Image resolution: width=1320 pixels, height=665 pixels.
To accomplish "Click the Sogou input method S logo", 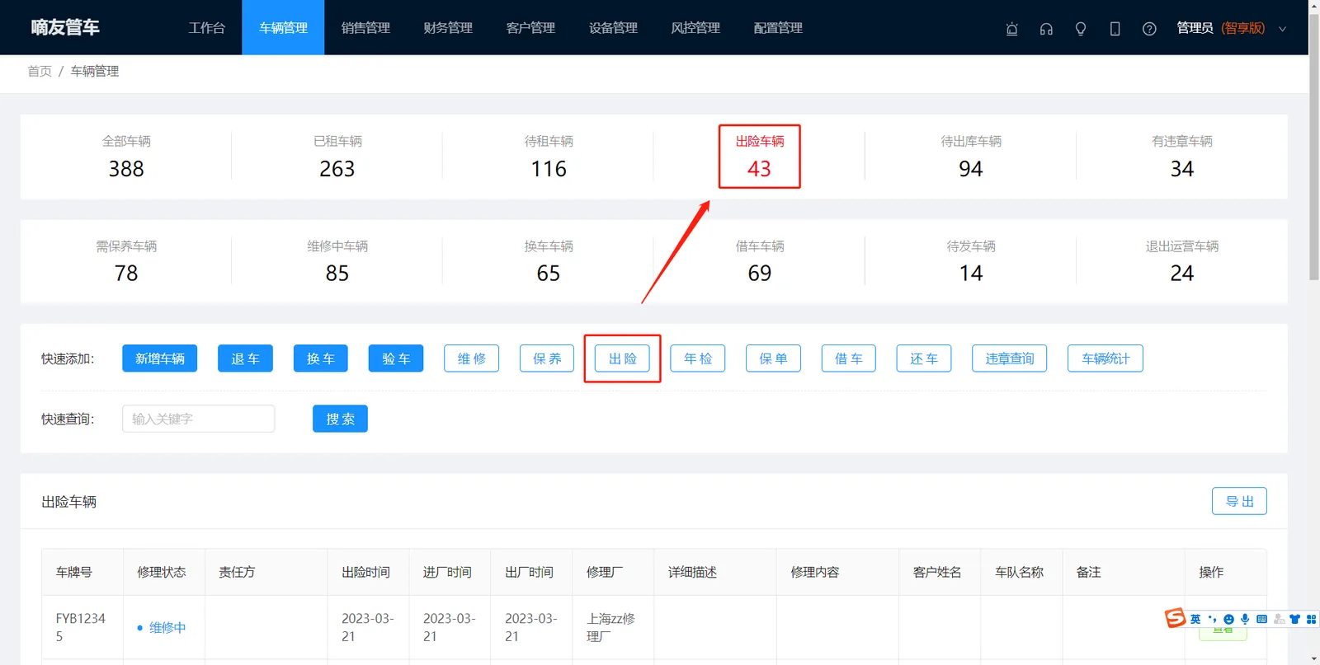I will [x=1175, y=618].
